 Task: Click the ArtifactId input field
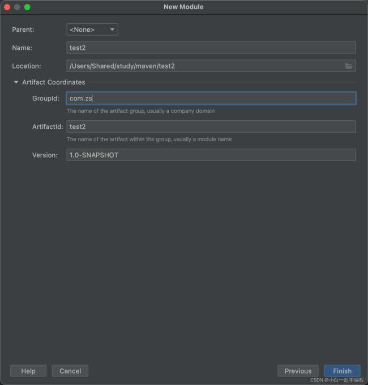click(x=211, y=126)
